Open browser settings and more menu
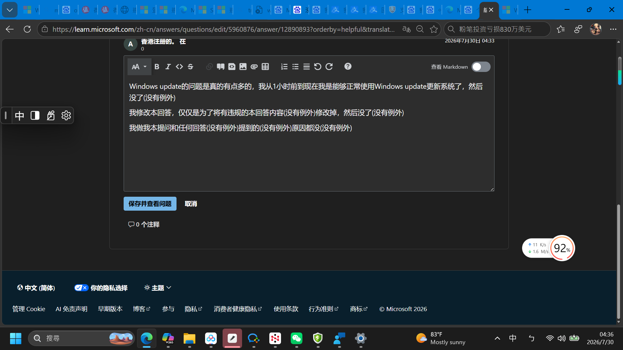Viewport: 623px width, 350px height. [x=613, y=29]
